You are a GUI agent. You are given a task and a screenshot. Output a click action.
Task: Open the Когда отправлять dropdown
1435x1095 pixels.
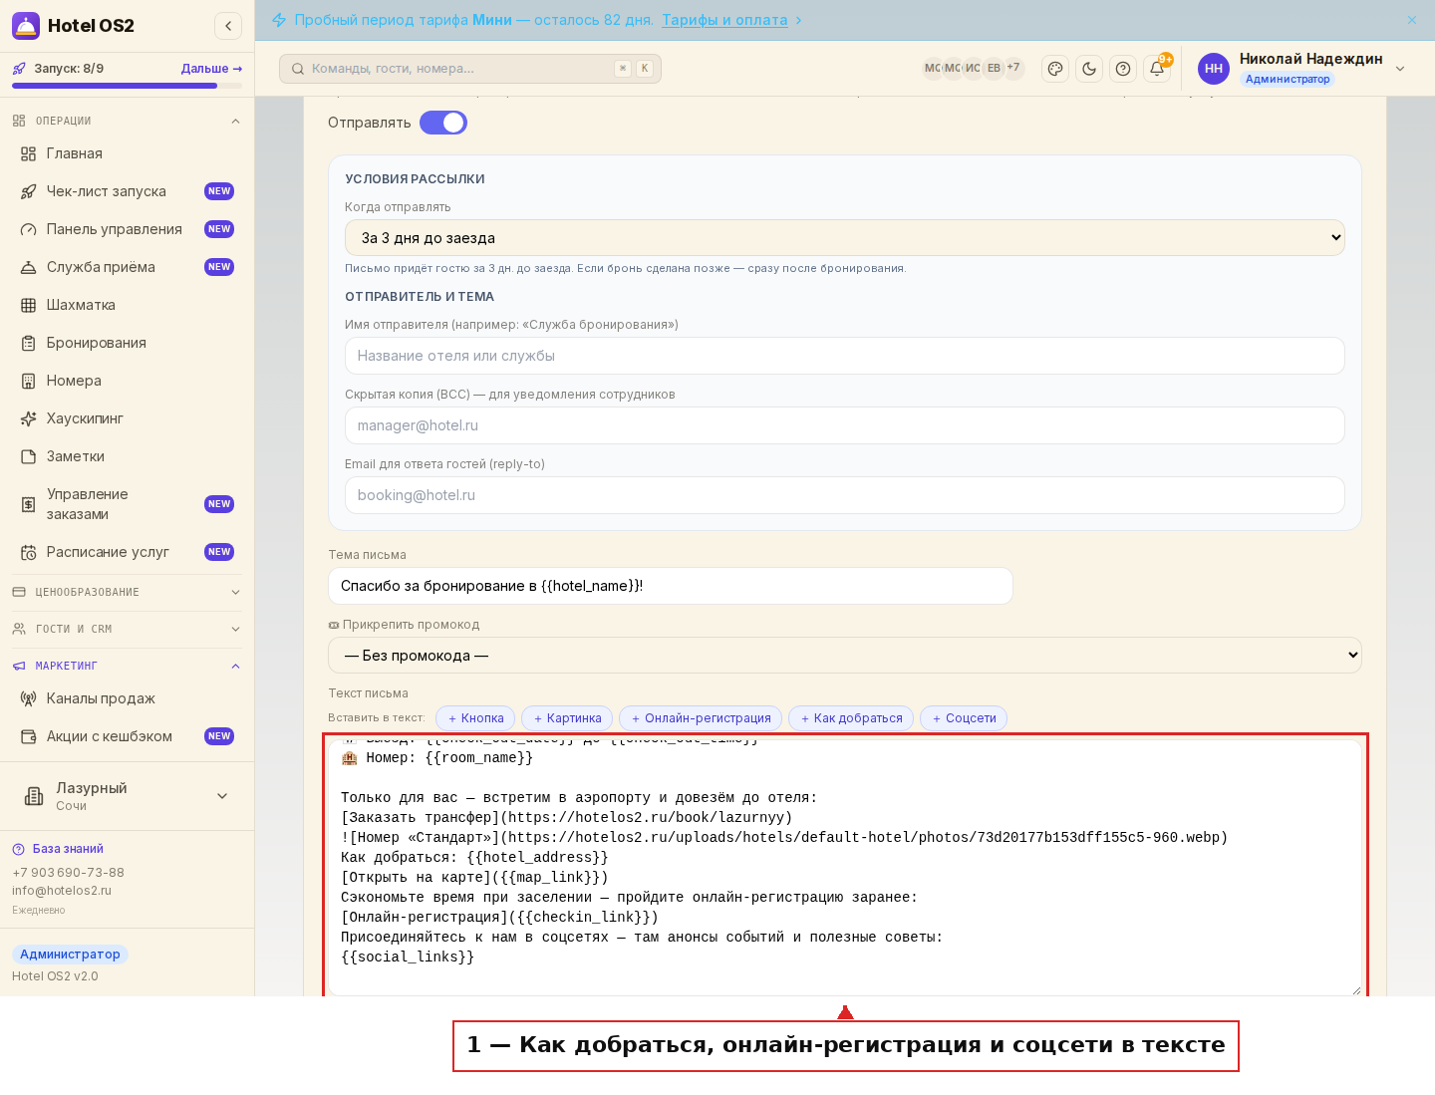pos(845,238)
